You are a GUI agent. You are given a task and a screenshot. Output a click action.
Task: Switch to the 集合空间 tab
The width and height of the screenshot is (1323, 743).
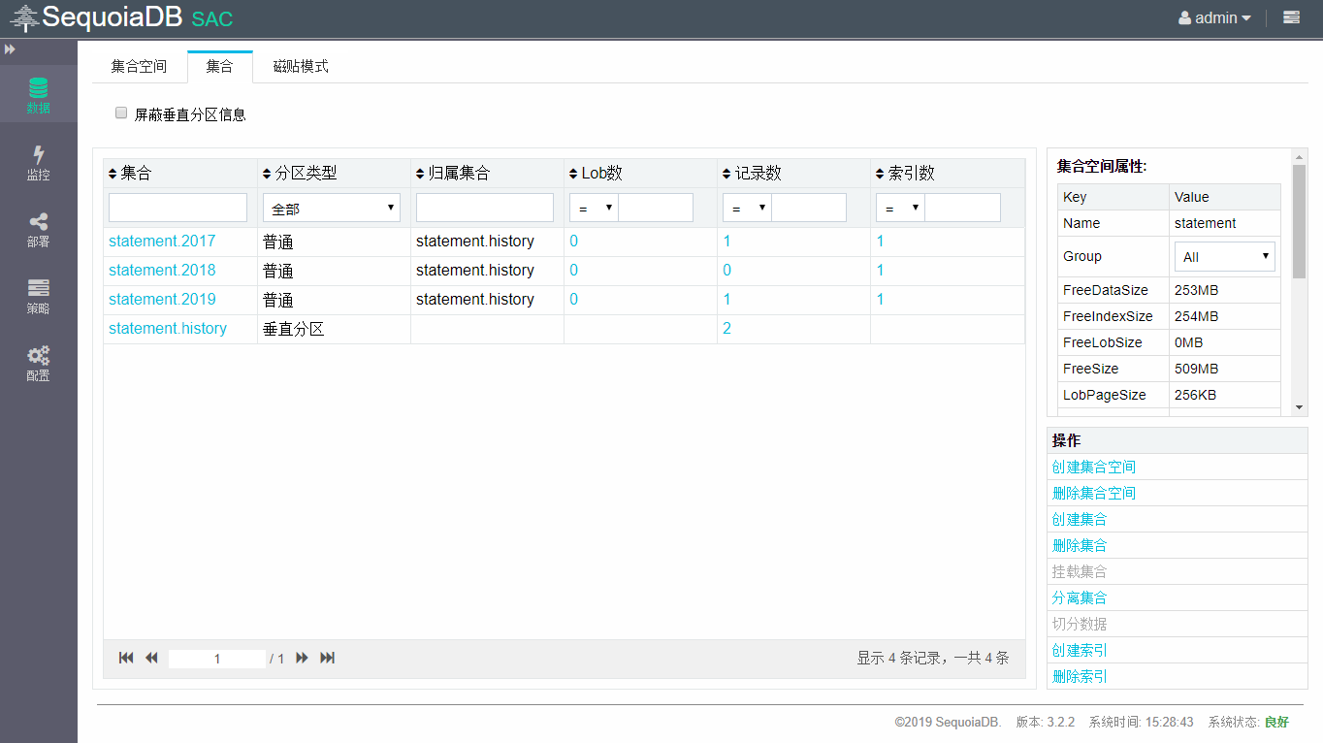coord(139,66)
